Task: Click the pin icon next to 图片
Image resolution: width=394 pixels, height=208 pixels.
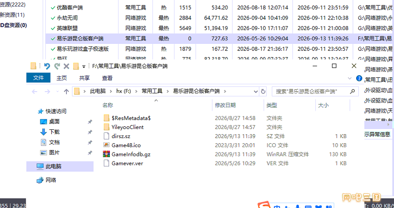Action: pos(89,153)
